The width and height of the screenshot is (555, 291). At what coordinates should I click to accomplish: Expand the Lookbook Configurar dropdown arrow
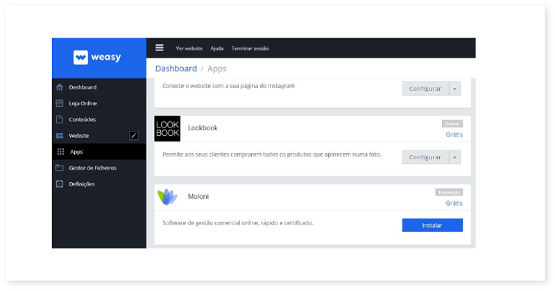(455, 157)
